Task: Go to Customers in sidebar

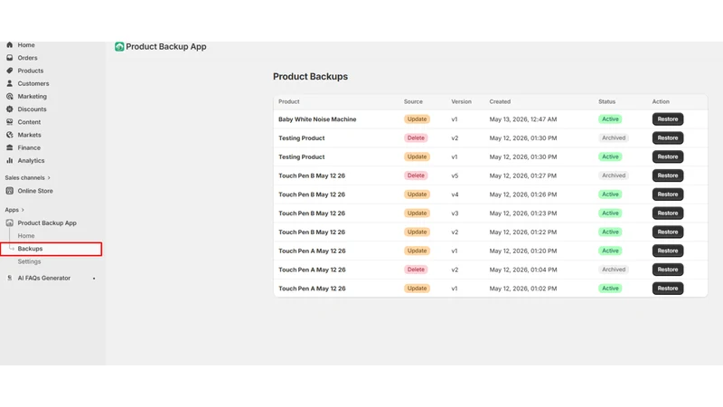Action: [33, 83]
